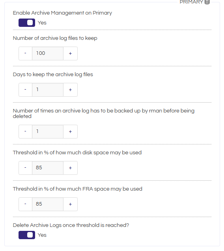Decrease the FRA space threshold percentage
Image resolution: width=224 pixels, height=251 pixels.
point(26,204)
